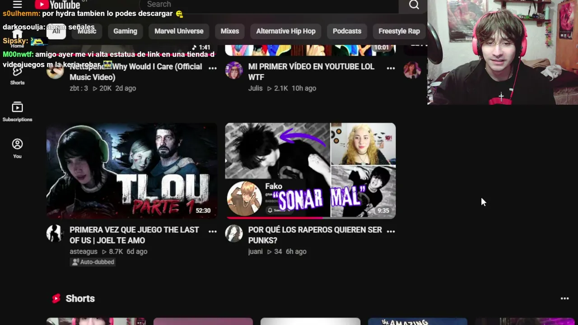The height and width of the screenshot is (325, 578).
Task: Click the Auto-dubbed badge
Action: point(93,262)
